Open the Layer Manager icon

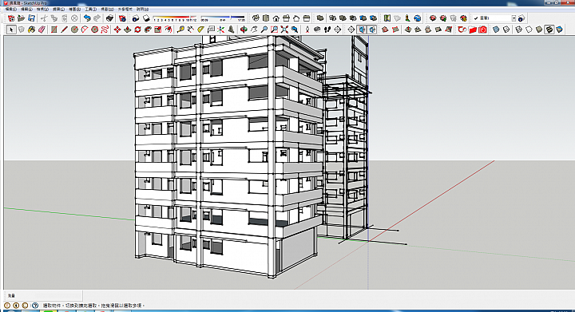point(521,18)
